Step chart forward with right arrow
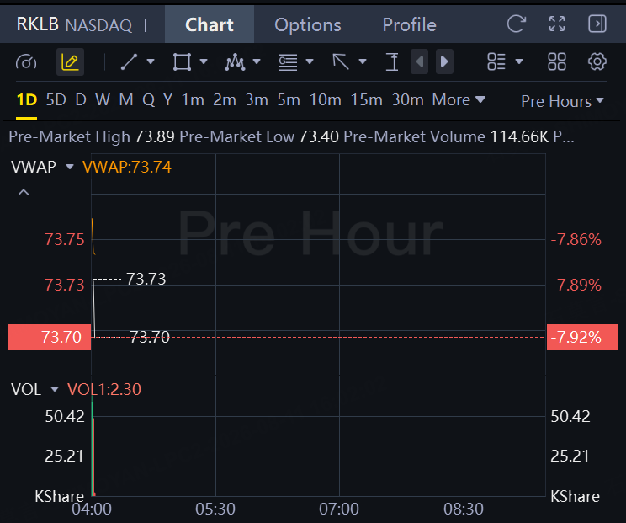The width and height of the screenshot is (626, 523). [444, 62]
